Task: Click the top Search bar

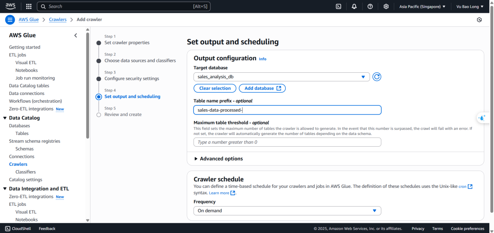Action: [124, 6]
